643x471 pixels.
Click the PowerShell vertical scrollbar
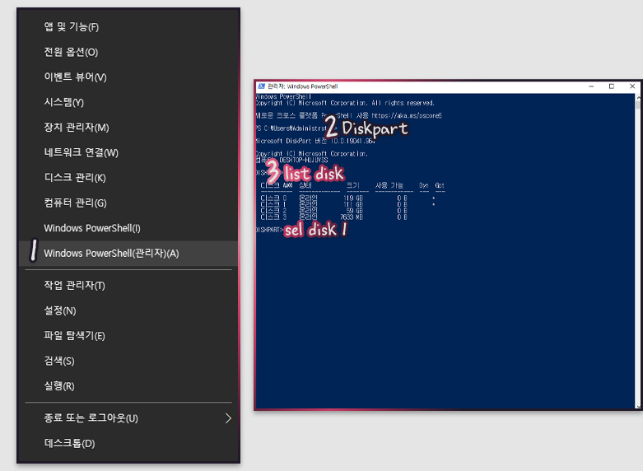pos(638,251)
